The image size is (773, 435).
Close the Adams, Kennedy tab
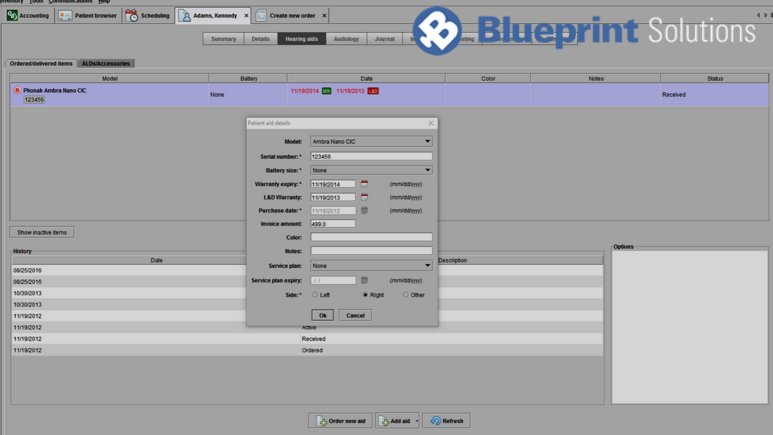click(x=246, y=16)
